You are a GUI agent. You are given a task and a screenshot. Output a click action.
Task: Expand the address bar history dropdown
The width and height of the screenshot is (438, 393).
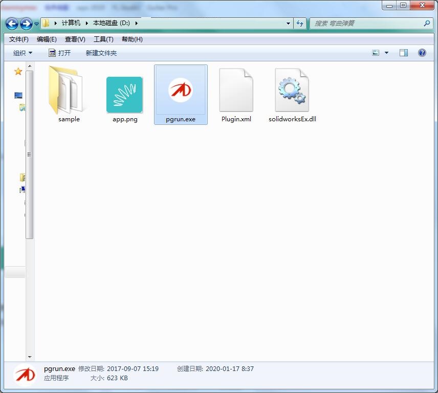click(x=289, y=24)
